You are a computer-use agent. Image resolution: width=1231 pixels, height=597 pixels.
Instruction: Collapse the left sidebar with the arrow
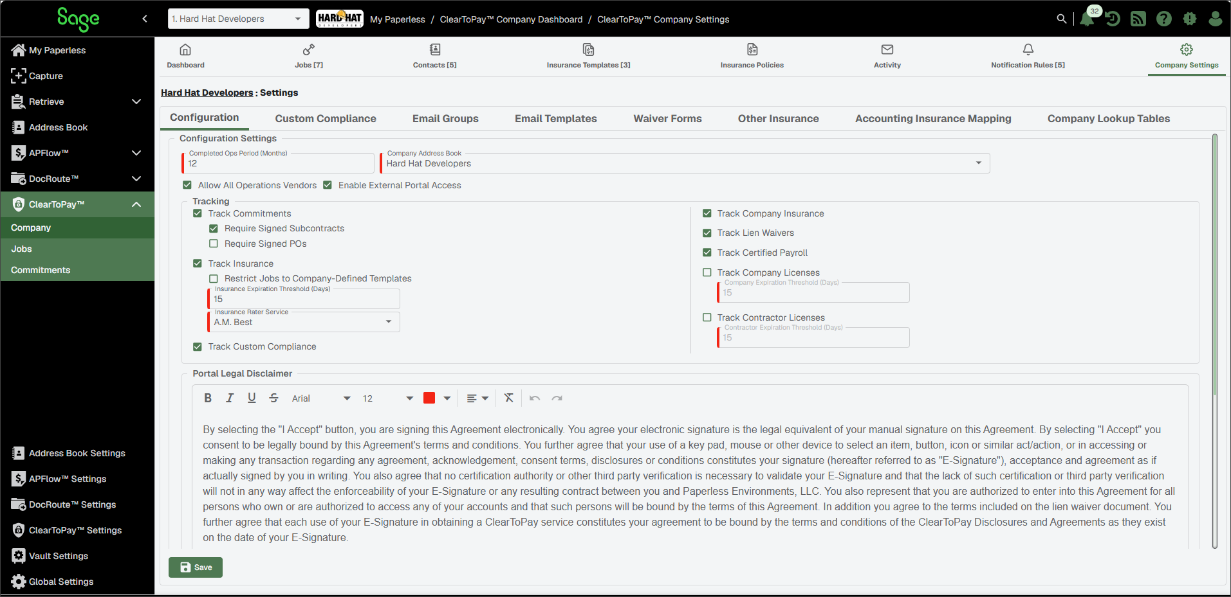click(x=145, y=19)
